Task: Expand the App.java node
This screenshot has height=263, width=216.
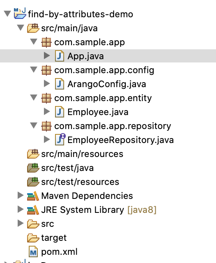Action: (47, 55)
